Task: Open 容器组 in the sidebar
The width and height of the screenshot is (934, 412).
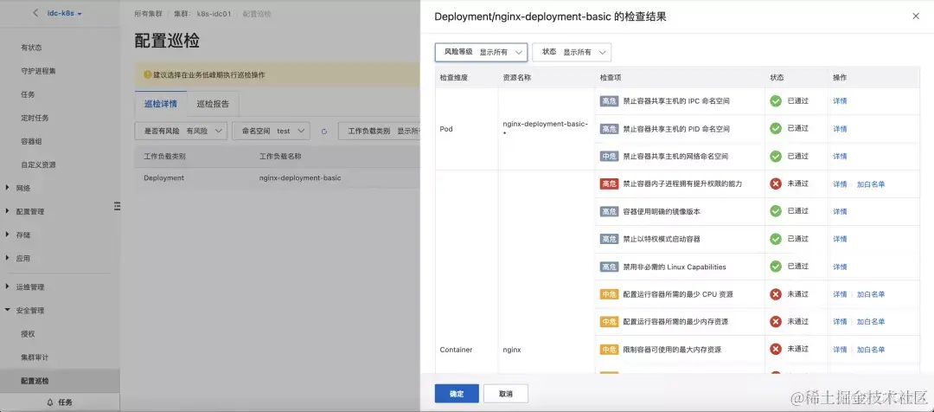Action: 31,141
